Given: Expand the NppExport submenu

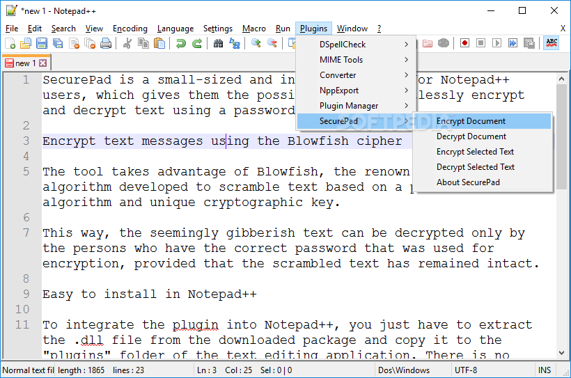Looking at the screenshot, I should pyautogui.click(x=356, y=90).
